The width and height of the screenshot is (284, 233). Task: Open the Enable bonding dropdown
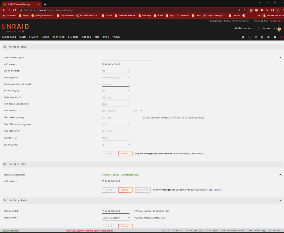[x=116, y=71]
